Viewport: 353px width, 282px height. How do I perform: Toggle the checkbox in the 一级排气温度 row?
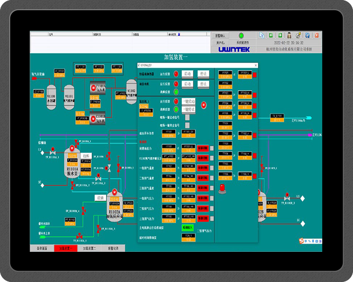tap(212, 168)
